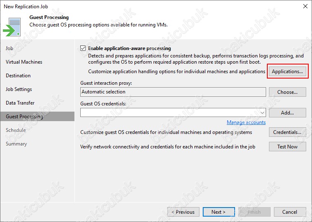Cancel the replication job wizard
Screen dimensions: 312x222
(x=290, y=212)
